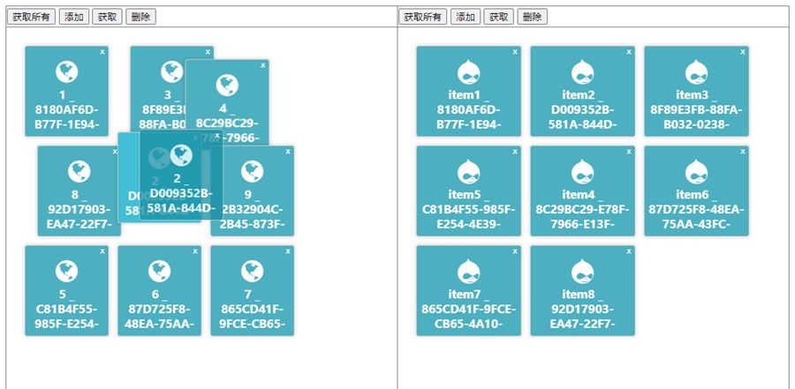Remove item3 card via x
The image size is (795, 389).
(743, 52)
